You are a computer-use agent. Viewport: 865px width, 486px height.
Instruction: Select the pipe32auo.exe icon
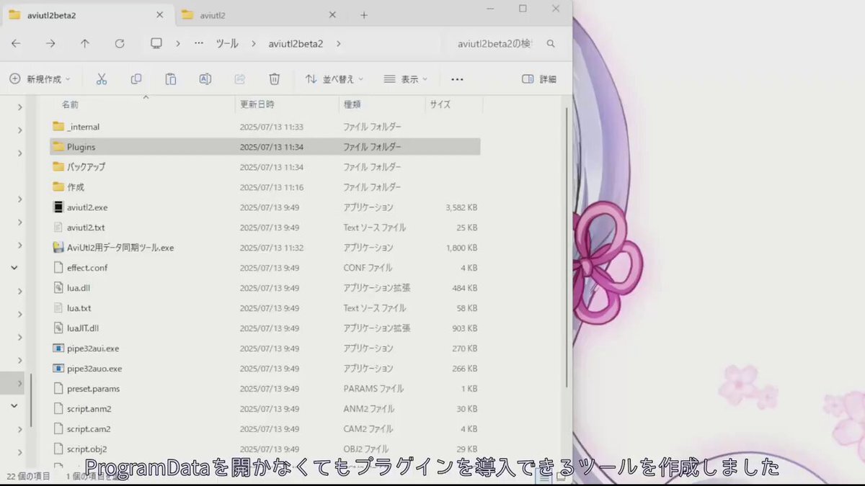coord(59,369)
